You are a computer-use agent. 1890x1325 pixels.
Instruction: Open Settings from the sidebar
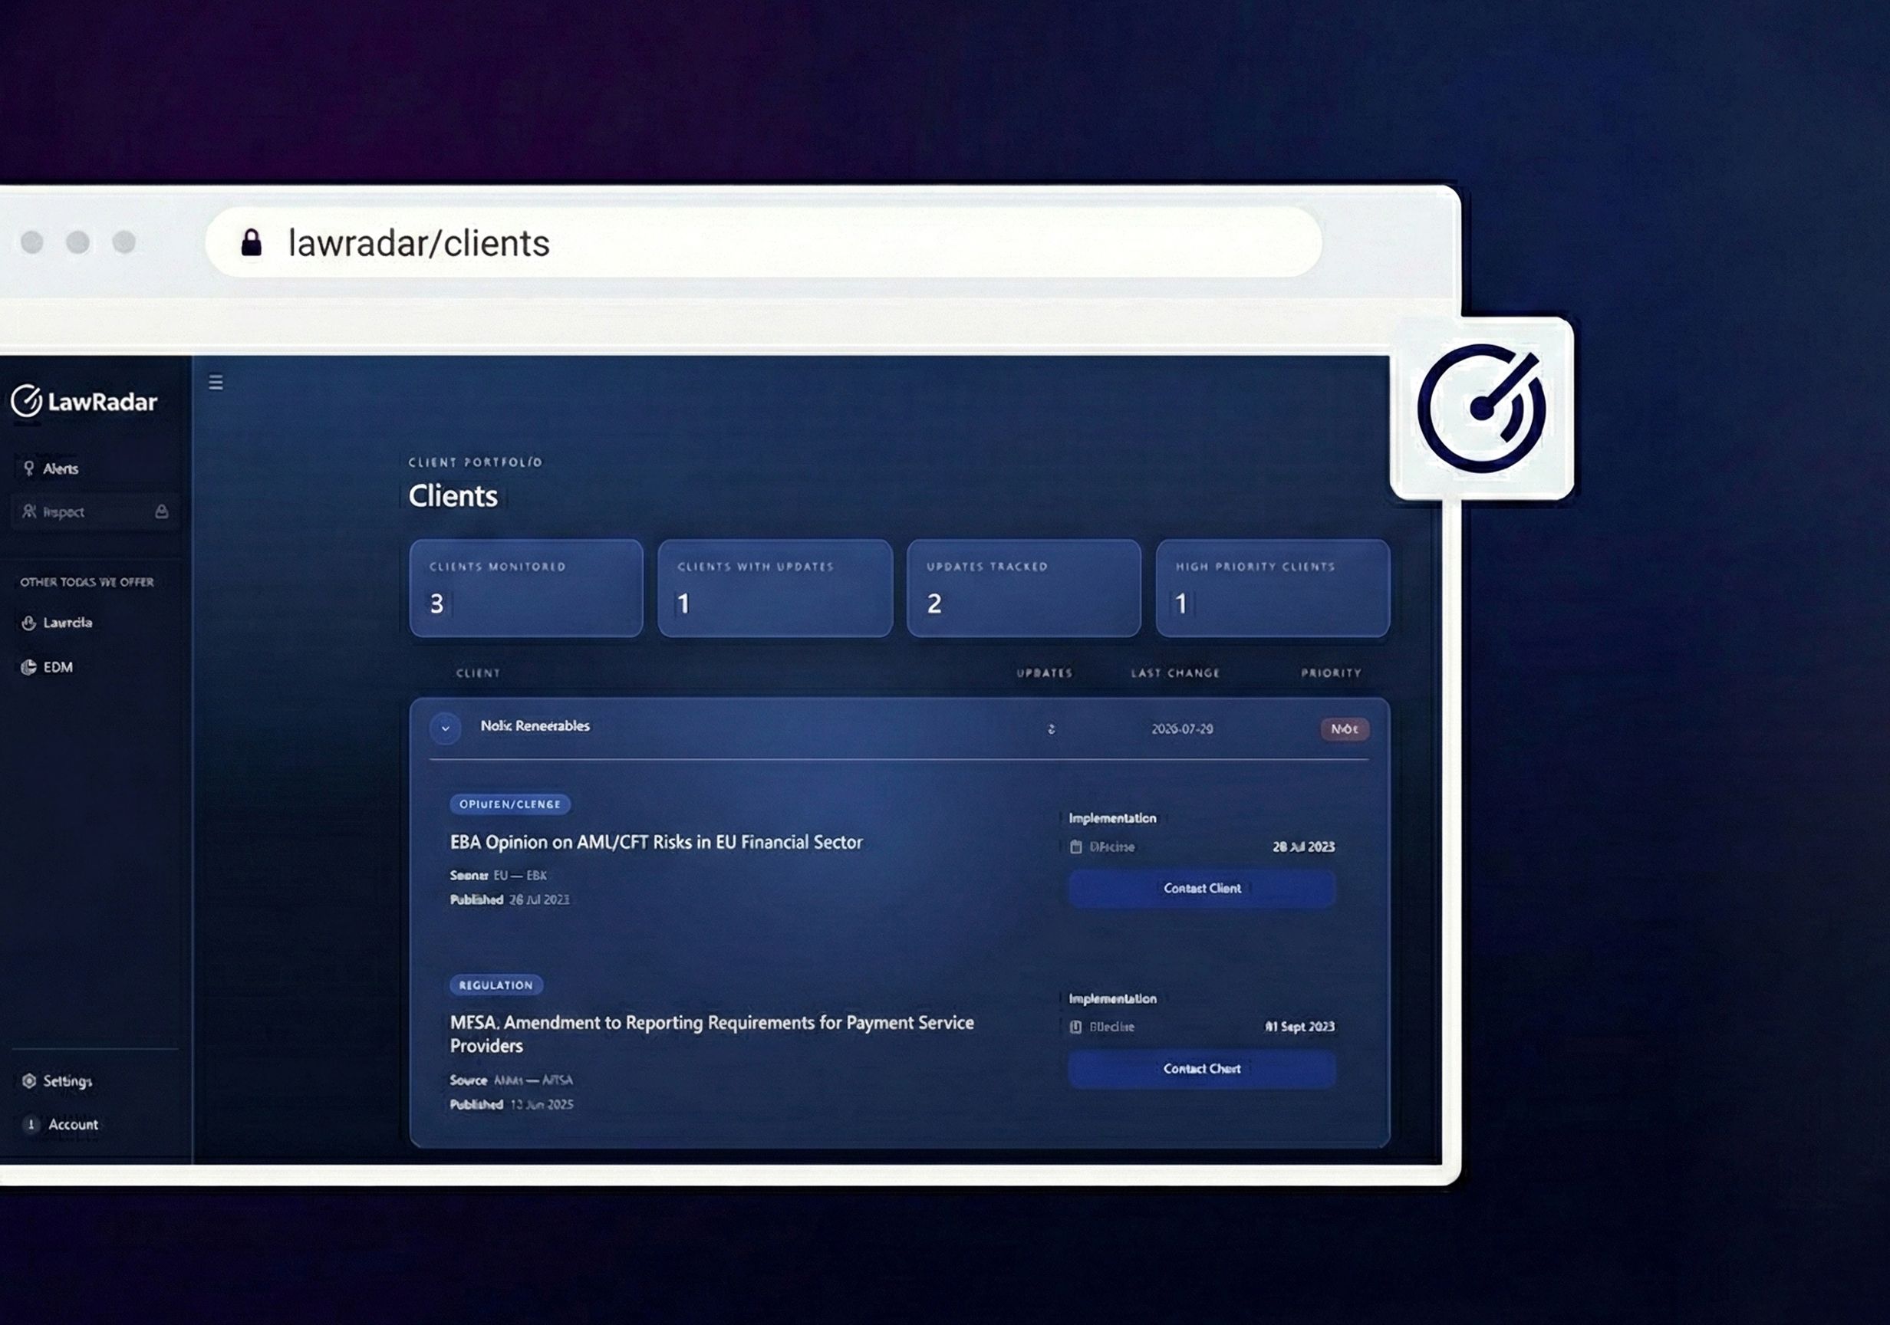(66, 1081)
